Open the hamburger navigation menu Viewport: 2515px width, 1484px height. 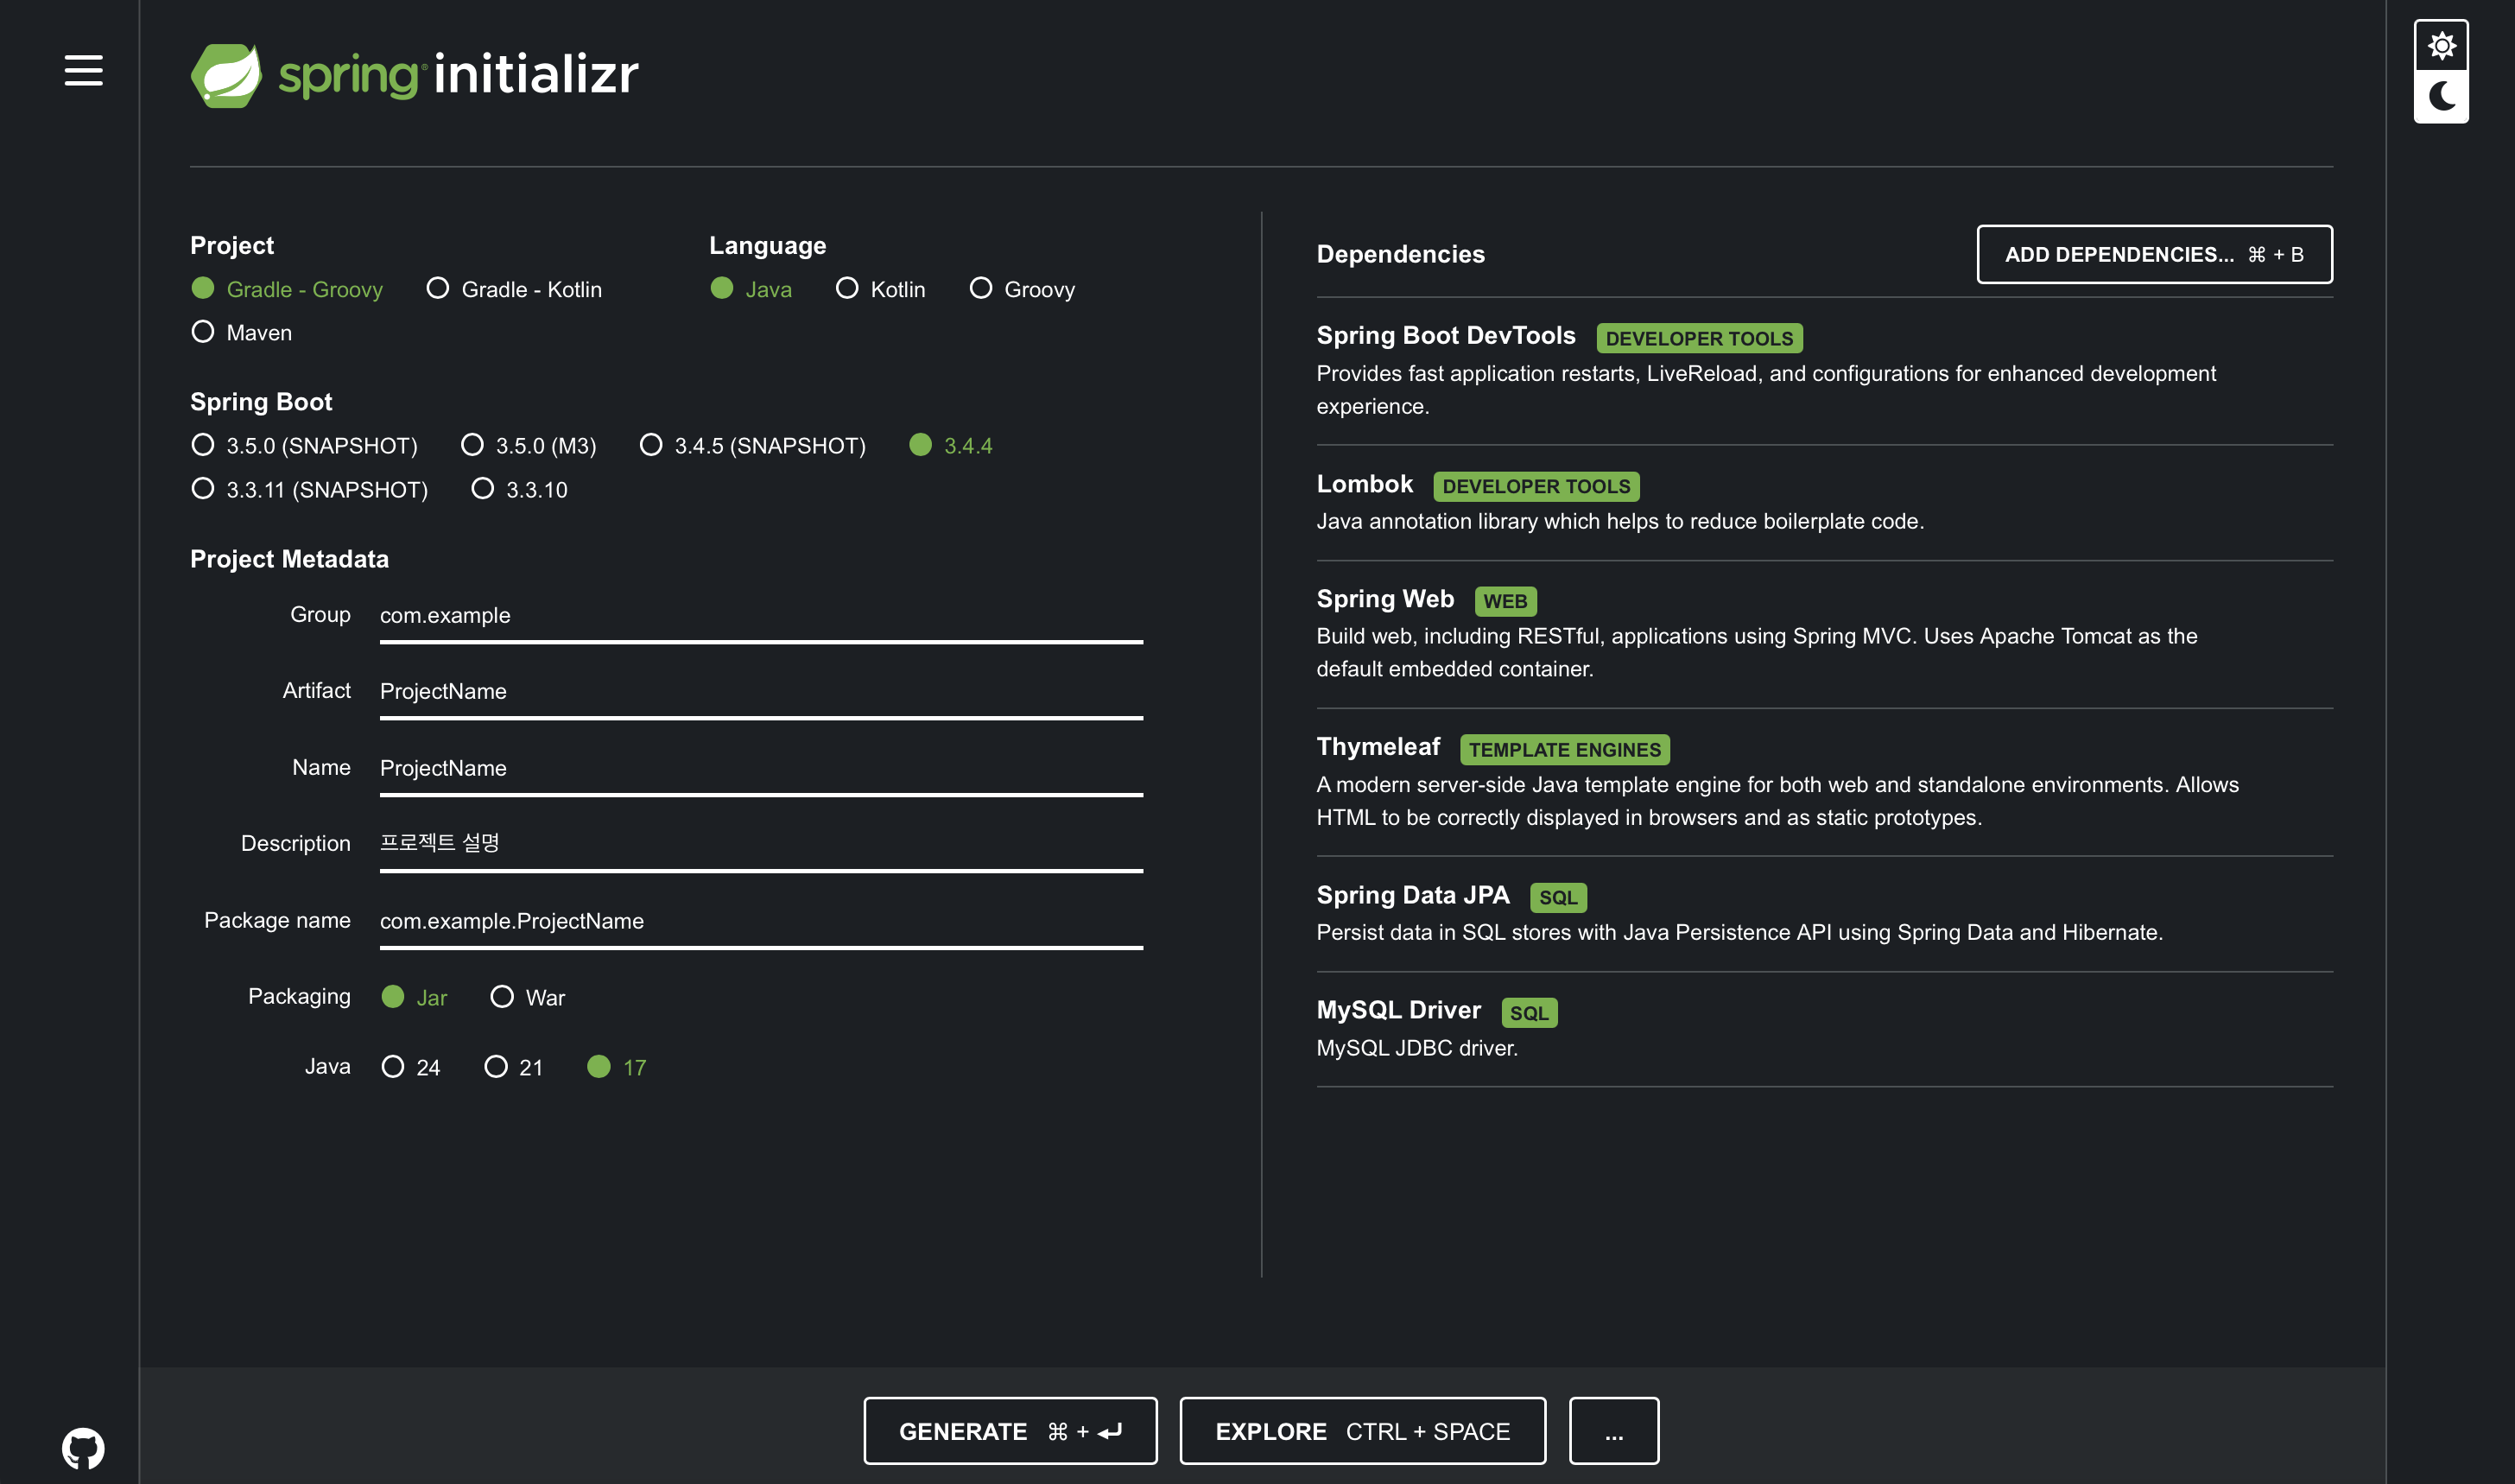click(x=83, y=71)
